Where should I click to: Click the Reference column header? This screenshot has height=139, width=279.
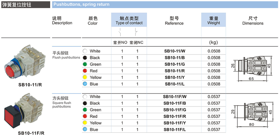[x=174, y=20]
